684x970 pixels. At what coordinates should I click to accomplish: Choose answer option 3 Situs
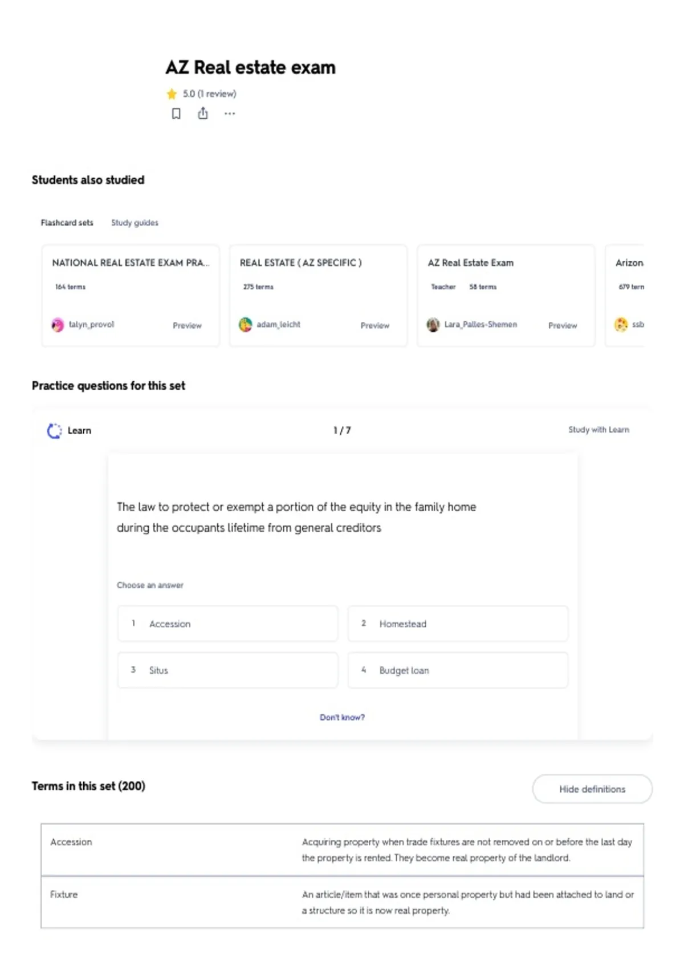(228, 670)
